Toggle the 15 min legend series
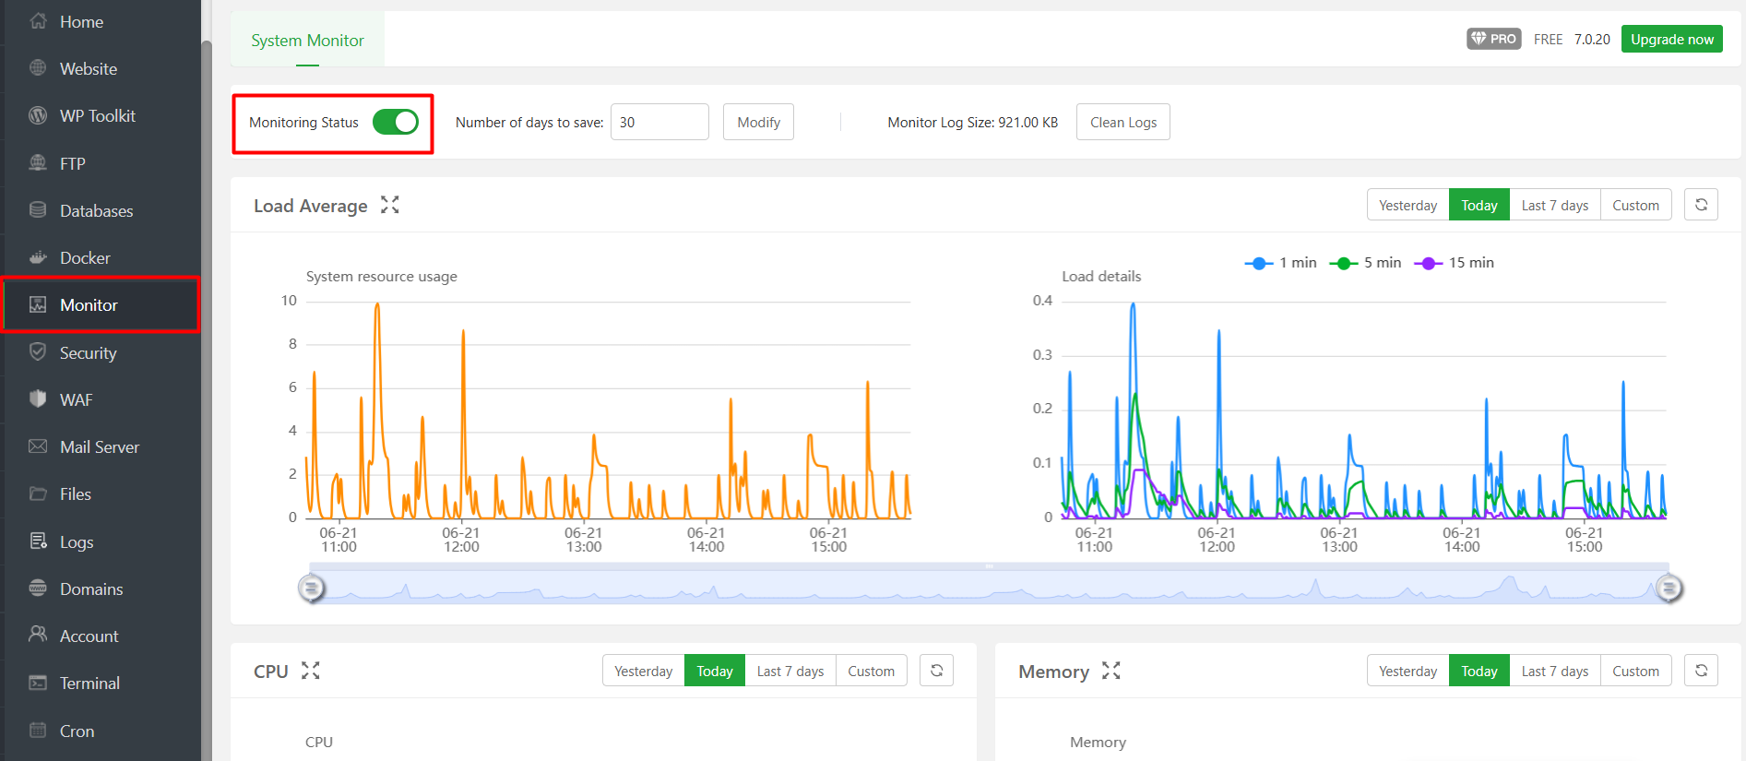Image resolution: width=1746 pixels, height=761 pixels. (x=1454, y=263)
